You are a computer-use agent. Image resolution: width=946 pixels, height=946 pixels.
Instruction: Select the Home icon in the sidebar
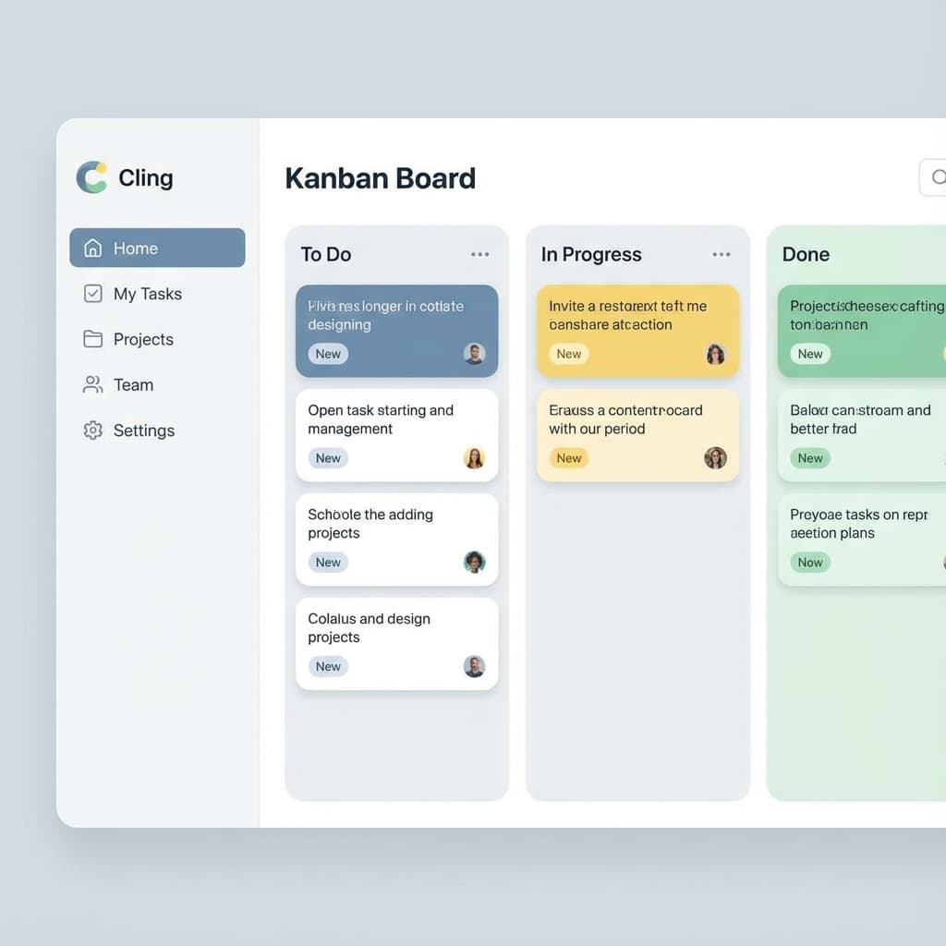pyautogui.click(x=92, y=248)
